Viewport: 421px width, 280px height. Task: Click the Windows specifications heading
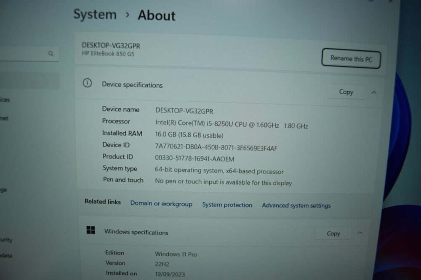[136, 232]
